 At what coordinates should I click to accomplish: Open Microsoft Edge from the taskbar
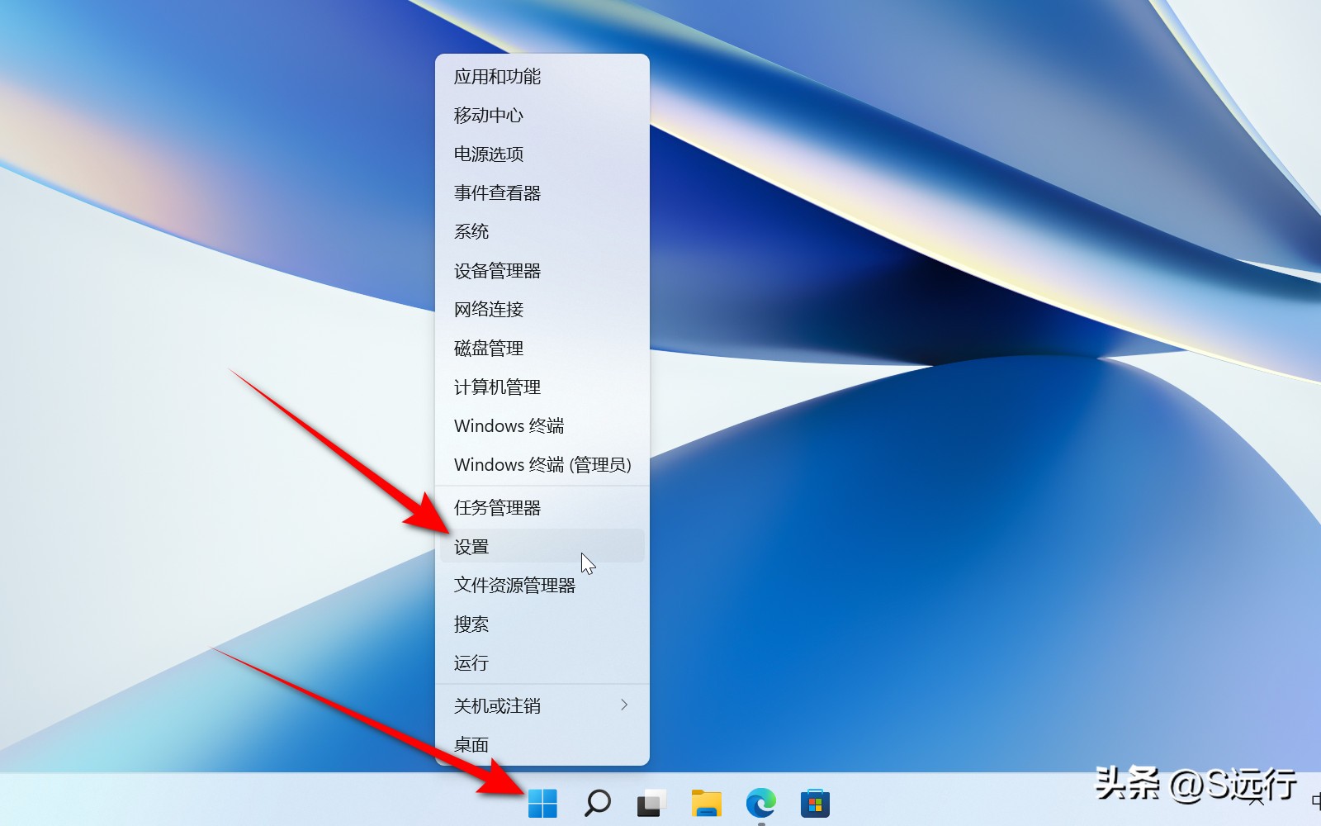point(760,801)
